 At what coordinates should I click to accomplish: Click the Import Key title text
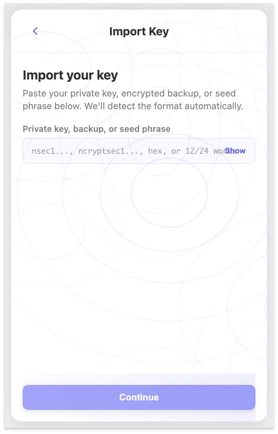coord(139,31)
